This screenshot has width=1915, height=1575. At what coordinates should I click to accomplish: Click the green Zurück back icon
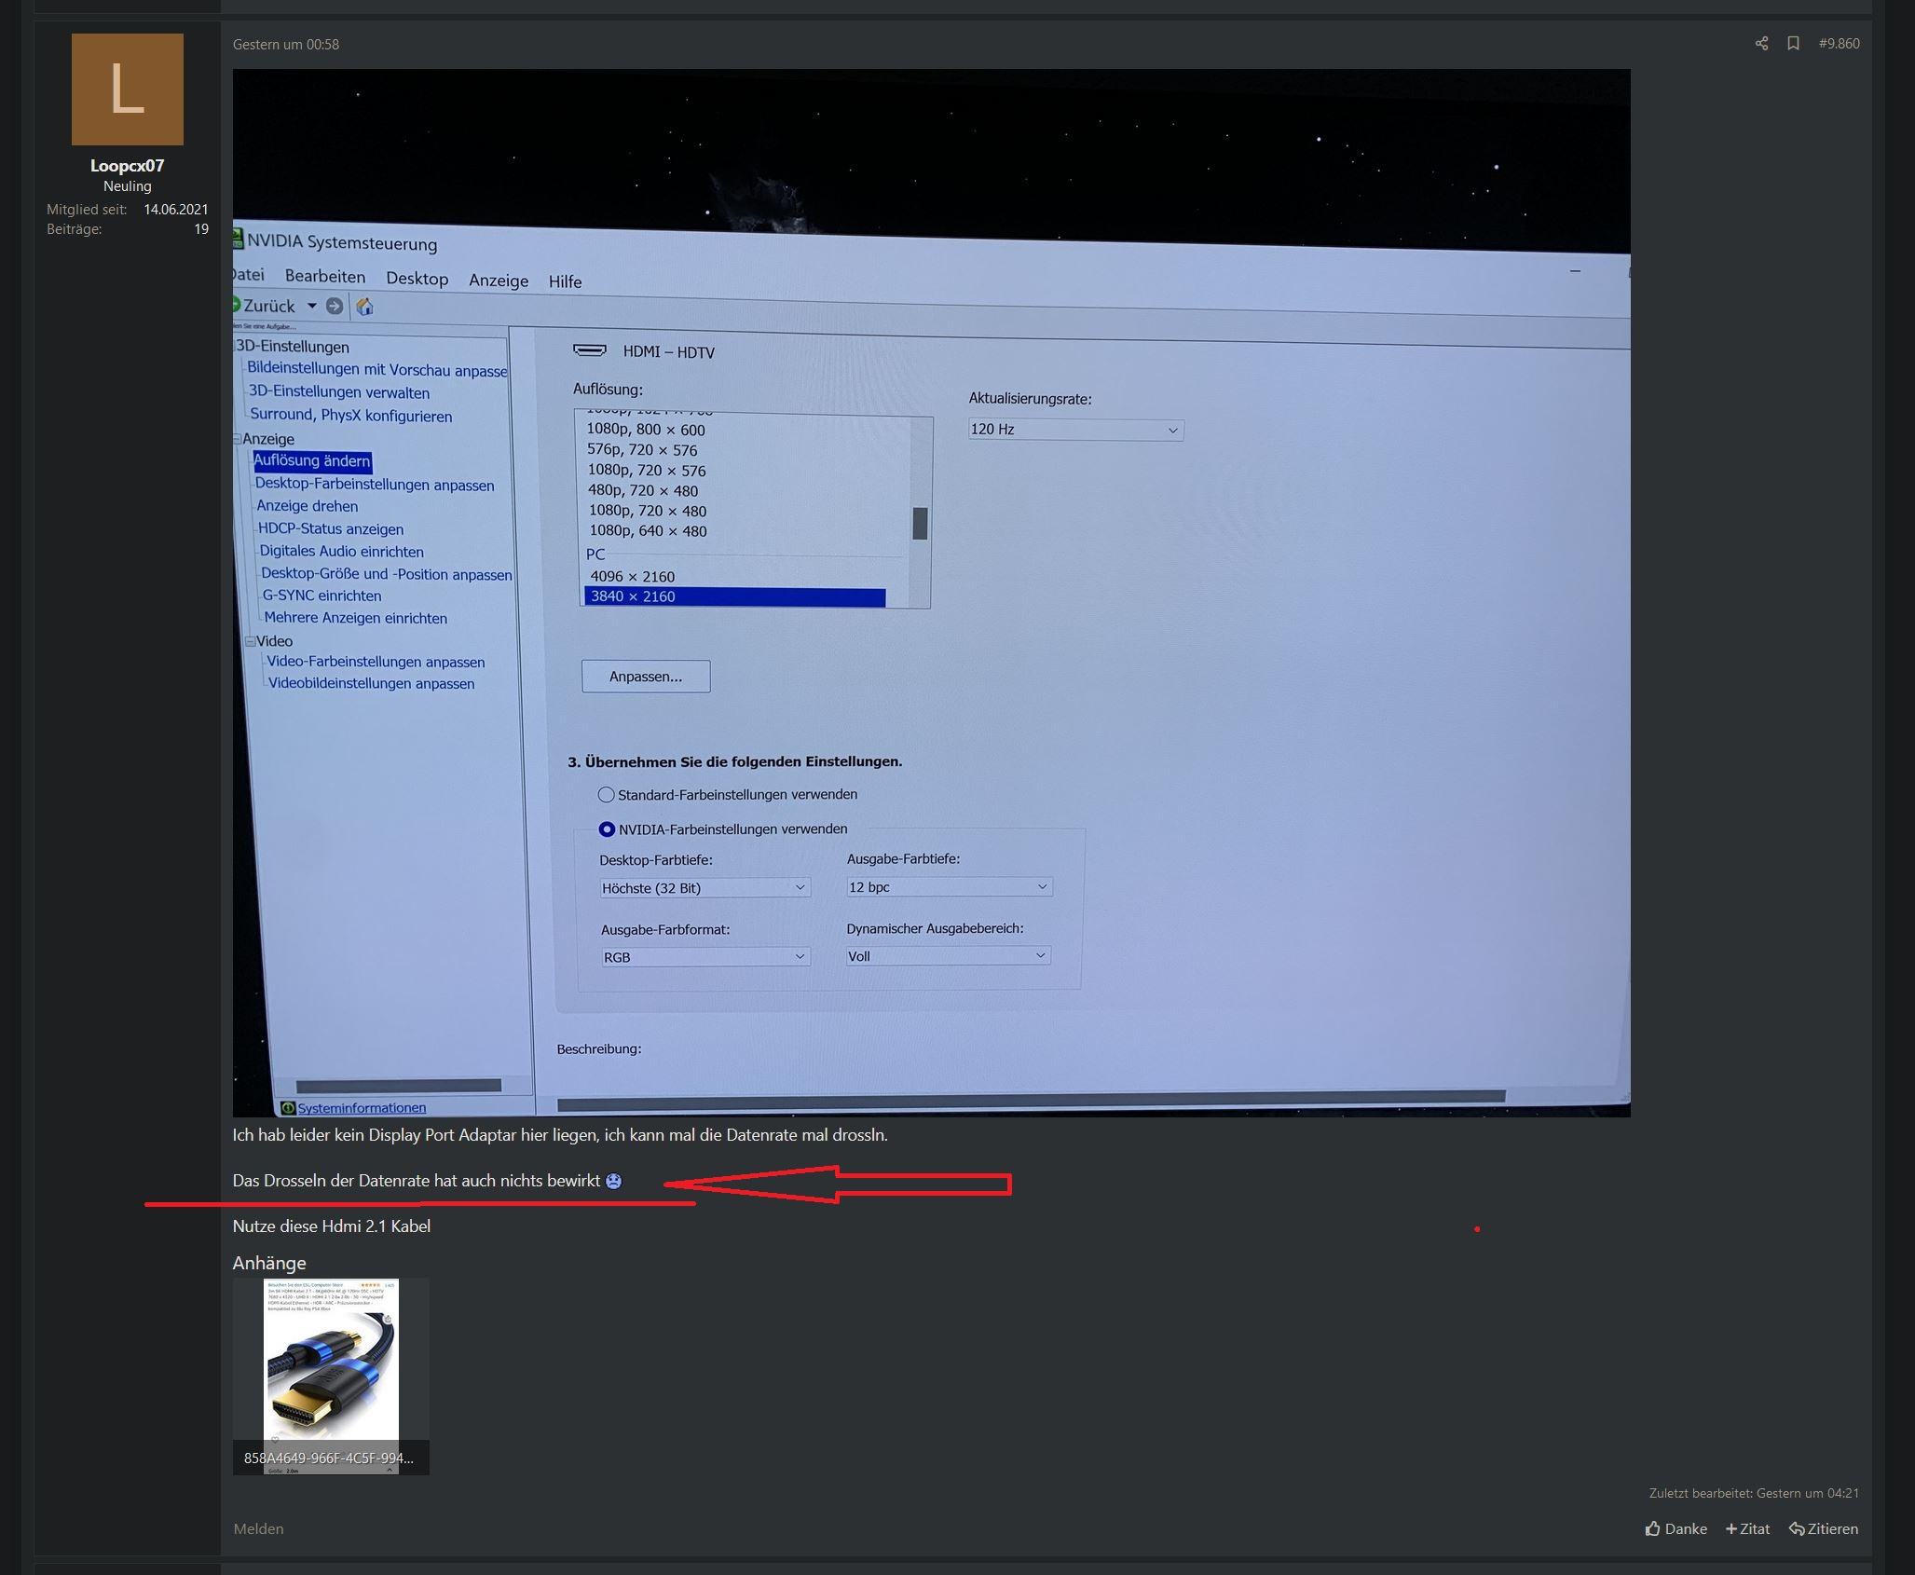point(237,305)
